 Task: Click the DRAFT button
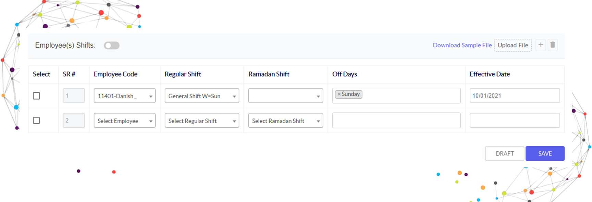505,153
